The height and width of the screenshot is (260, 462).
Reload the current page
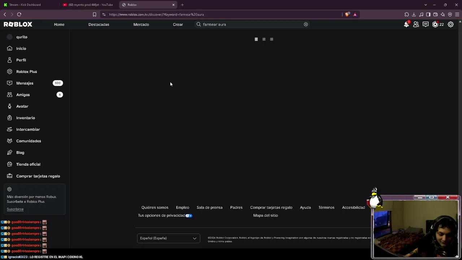pyautogui.click(x=19, y=14)
